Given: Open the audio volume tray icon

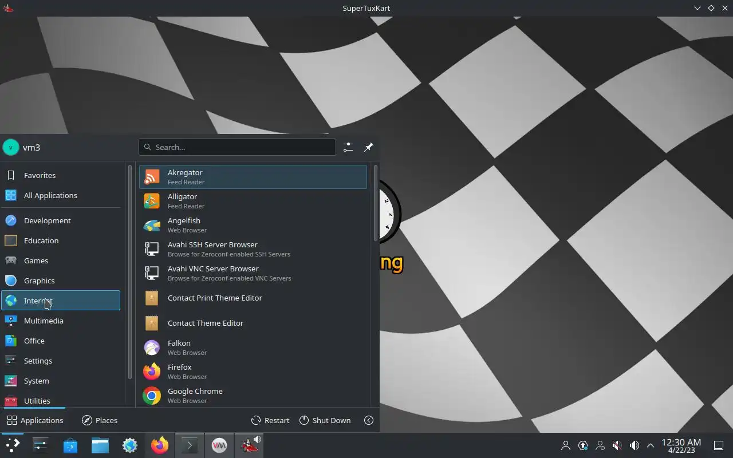Looking at the screenshot, I should [635, 445].
